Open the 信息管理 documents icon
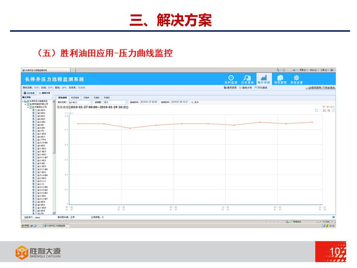Image resolution: width=357 pixels, height=268 pixels. click(280, 79)
